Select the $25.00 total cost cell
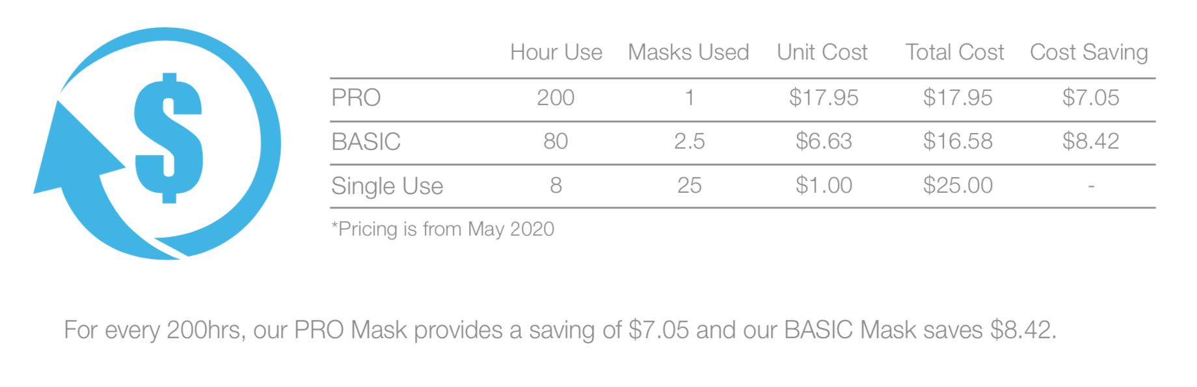This screenshot has height=387, width=1197. pyautogui.click(x=958, y=186)
